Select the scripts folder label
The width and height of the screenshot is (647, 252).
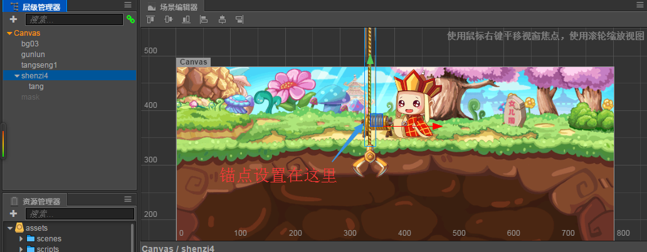point(48,249)
